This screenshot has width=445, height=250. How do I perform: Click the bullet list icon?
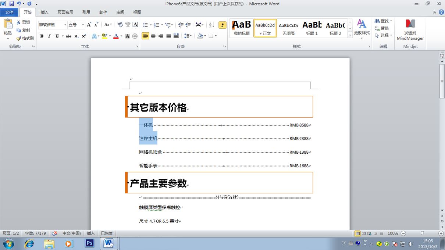coord(145,25)
